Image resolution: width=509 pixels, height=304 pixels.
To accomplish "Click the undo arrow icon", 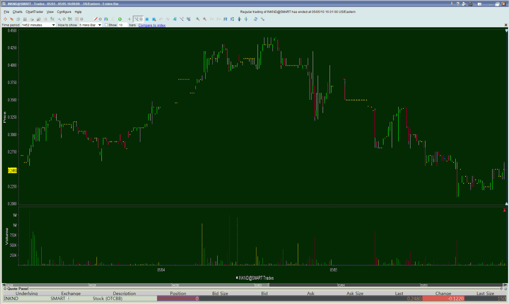I will 161,19.
